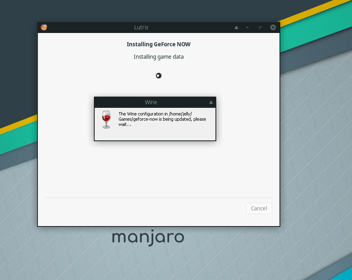Click the shade arrow in the Wine dialog title bar

click(x=211, y=102)
